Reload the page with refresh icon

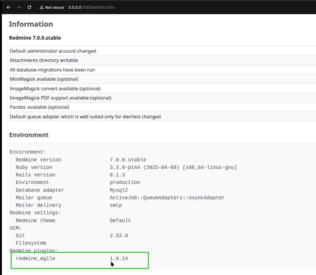[x=29, y=7]
